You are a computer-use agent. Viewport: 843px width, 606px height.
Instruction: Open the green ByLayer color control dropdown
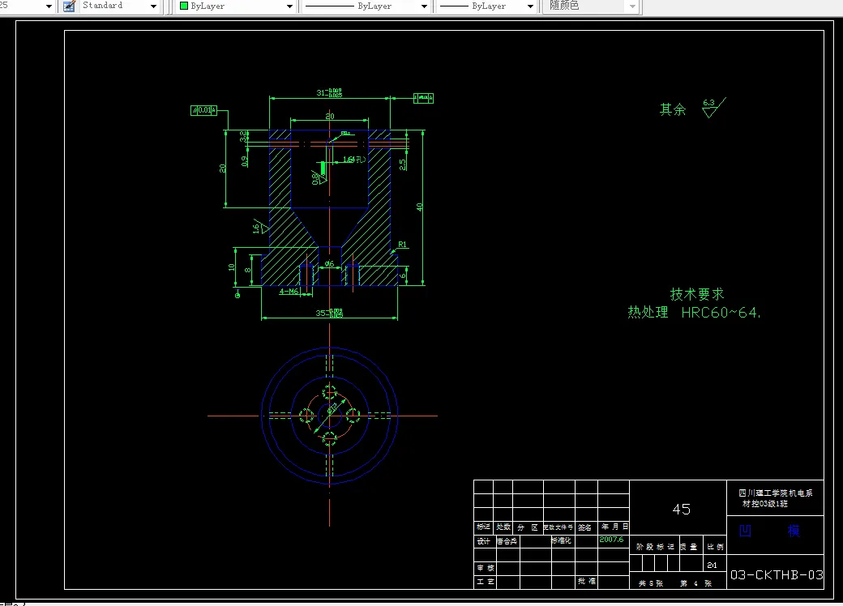pos(290,6)
